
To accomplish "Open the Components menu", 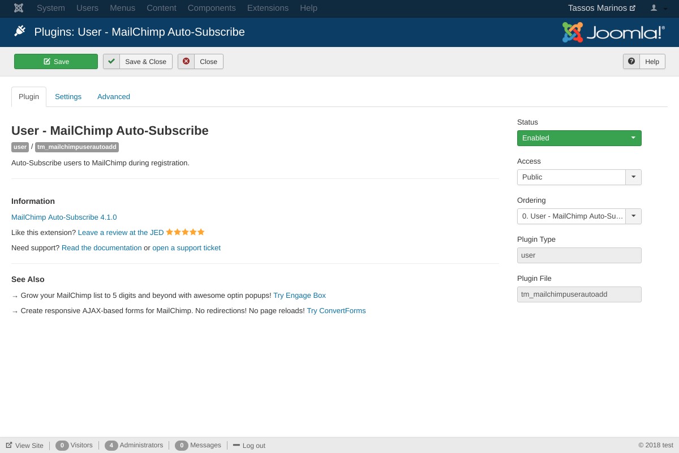I will (212, 8).
